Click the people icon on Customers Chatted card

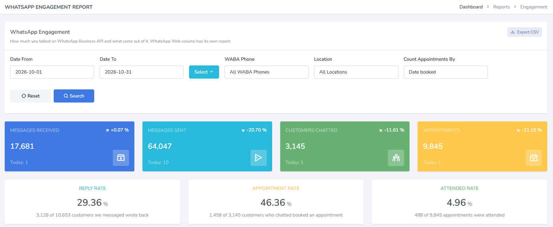pyautogui.click(x=396, y=158)
